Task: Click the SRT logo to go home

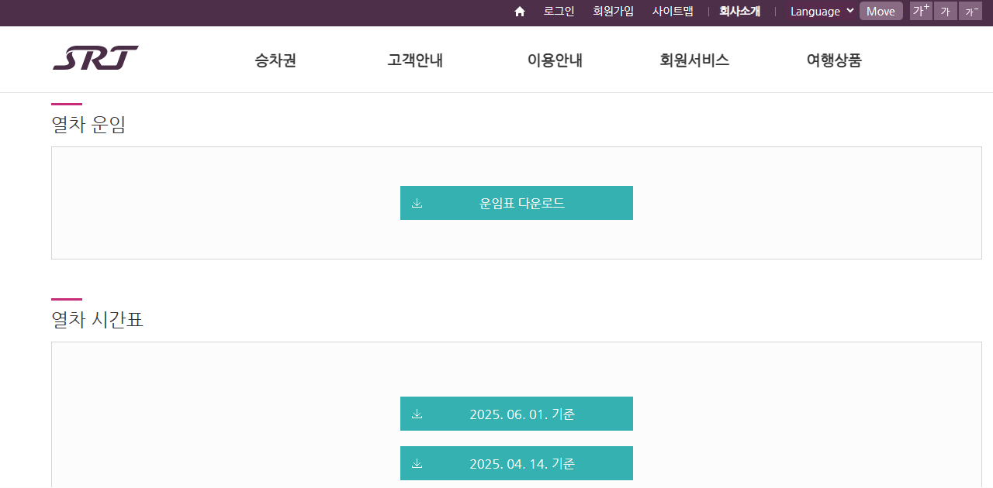Action: pos(95,57)
